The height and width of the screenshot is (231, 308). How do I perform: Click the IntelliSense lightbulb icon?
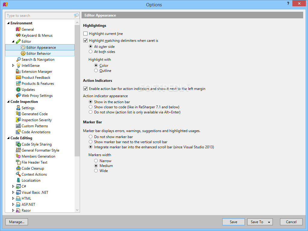[x=18, y=65]
